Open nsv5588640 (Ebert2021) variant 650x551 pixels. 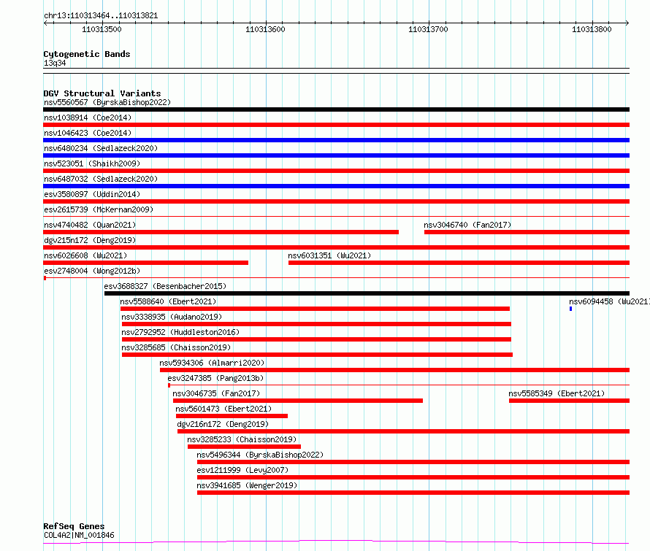(168, 301)
